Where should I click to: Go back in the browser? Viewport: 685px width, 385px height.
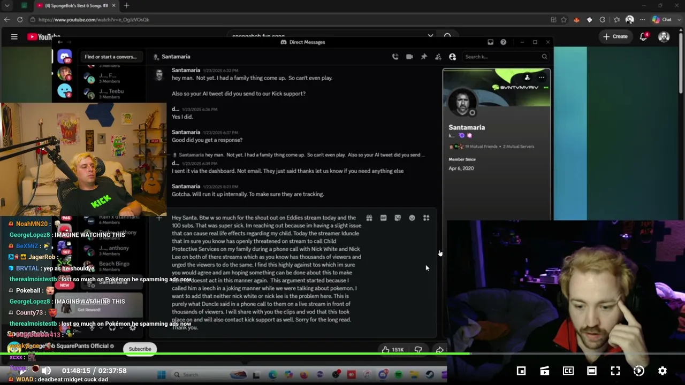(7, 20)
